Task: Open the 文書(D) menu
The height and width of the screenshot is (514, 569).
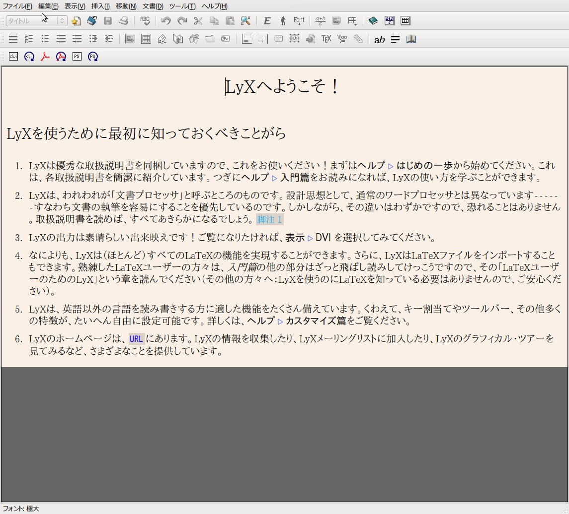Action: click(x=153, y=6)
